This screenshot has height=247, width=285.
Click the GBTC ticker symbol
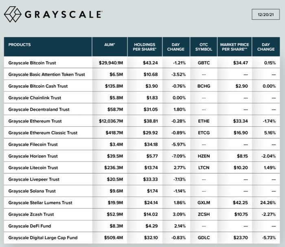tap(204, 63)
